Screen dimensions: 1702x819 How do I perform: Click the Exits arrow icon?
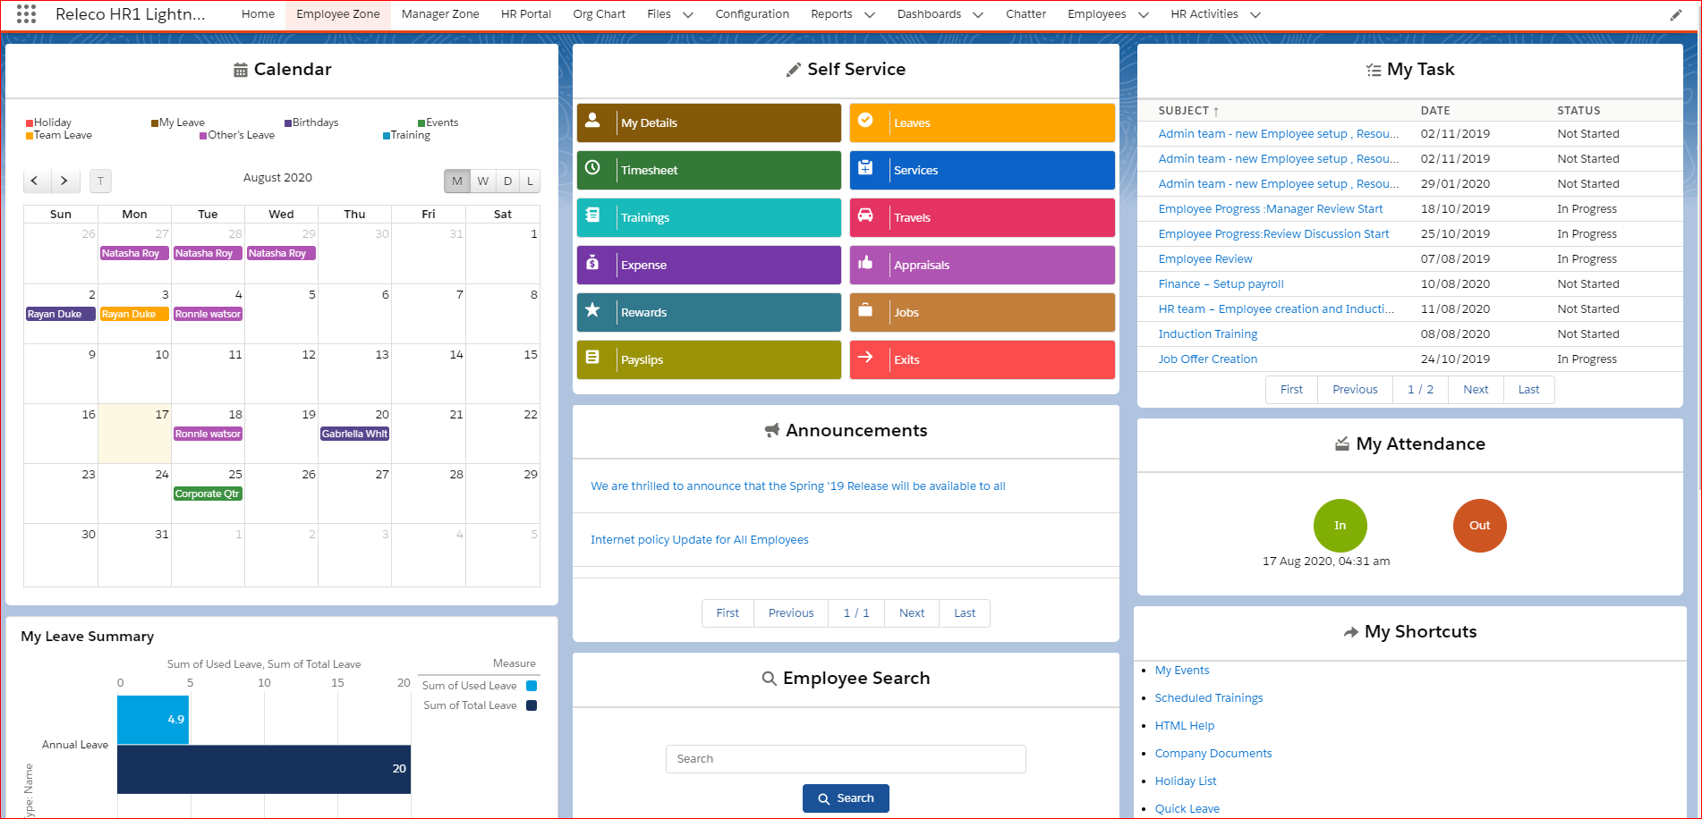coord(865,358)
